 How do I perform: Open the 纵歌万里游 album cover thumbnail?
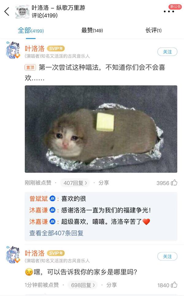22,12
